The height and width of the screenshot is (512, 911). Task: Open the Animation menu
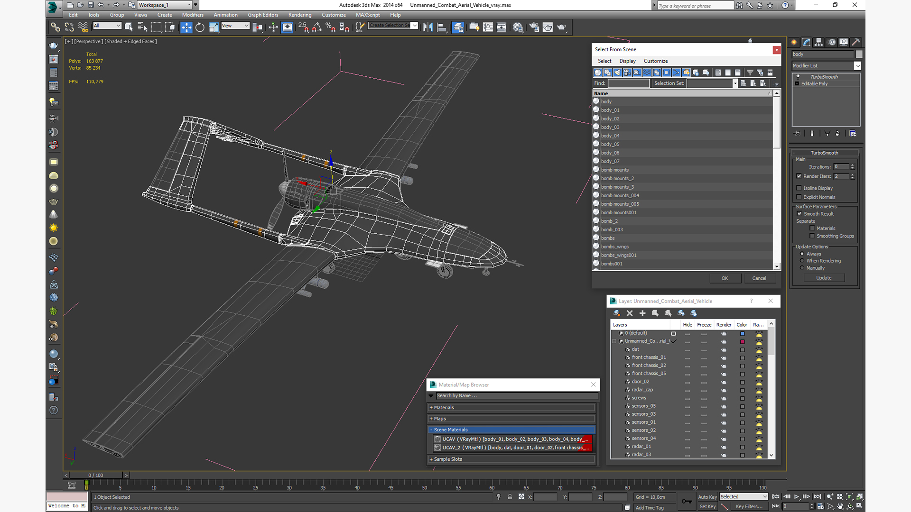point(225,15)
